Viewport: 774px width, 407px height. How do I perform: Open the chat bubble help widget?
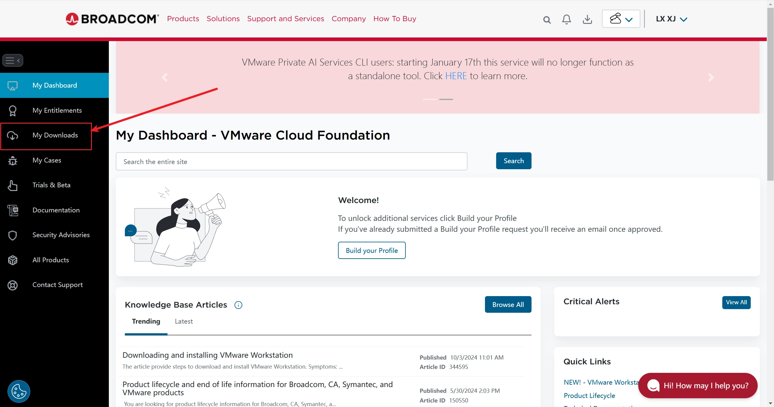coord(698,385)
